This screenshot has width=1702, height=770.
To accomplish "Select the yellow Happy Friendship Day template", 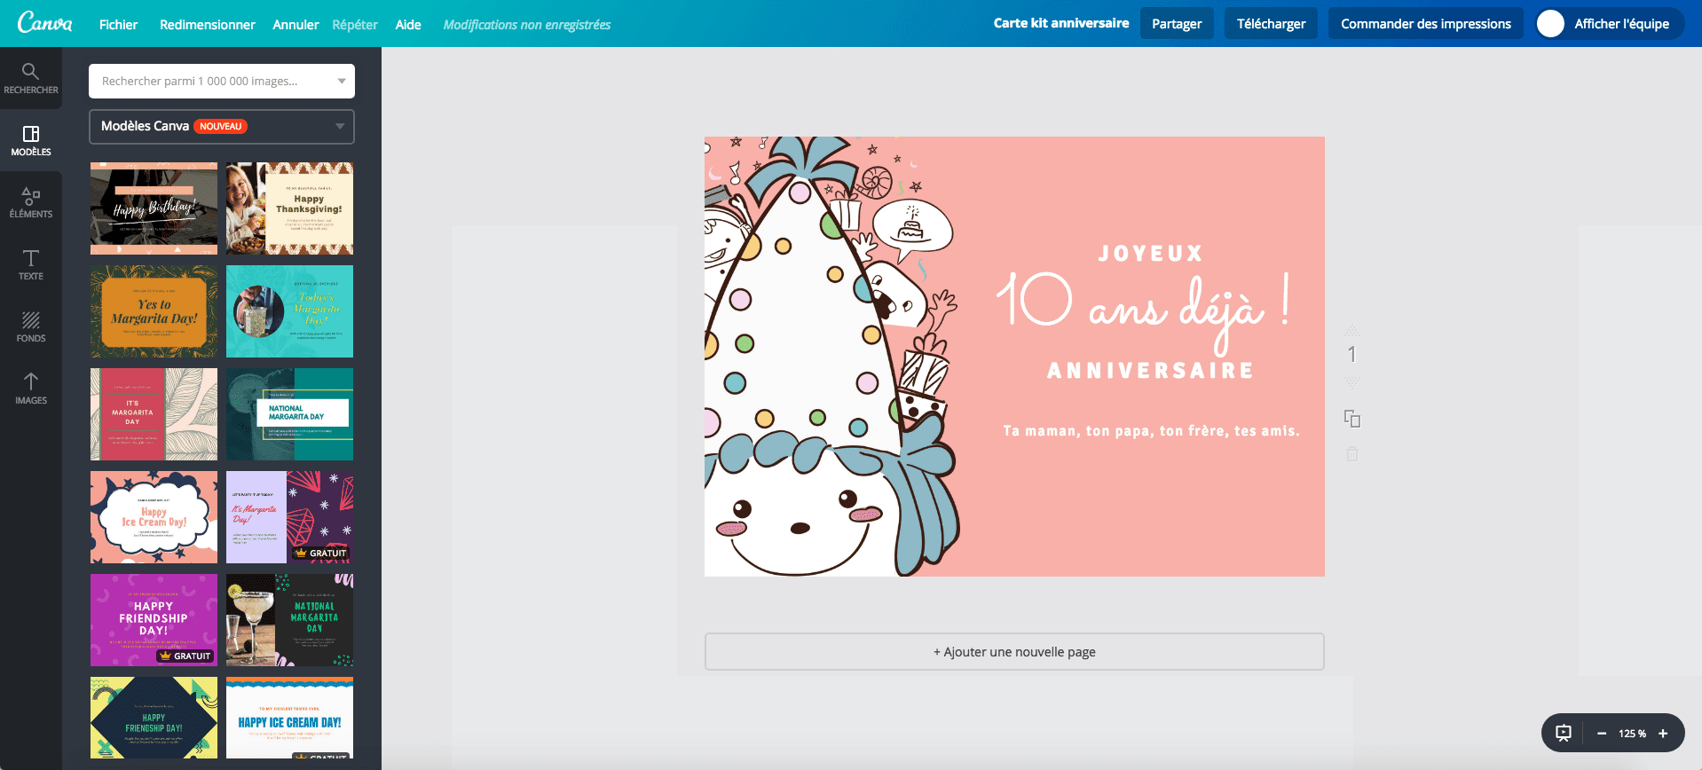I will click(x=154, y=718).
